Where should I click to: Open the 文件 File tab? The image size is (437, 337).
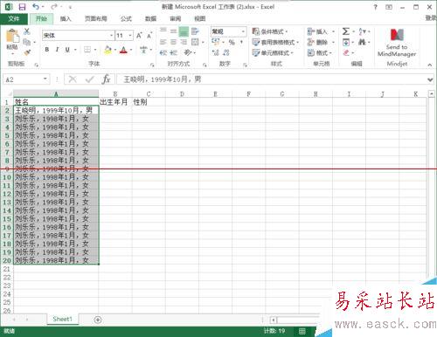point(14,18)
